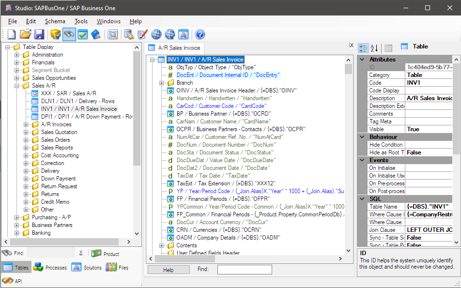The width and height of the screenshot is (461, 288).
Task: Click the Table Name property value
Action: 429,207
